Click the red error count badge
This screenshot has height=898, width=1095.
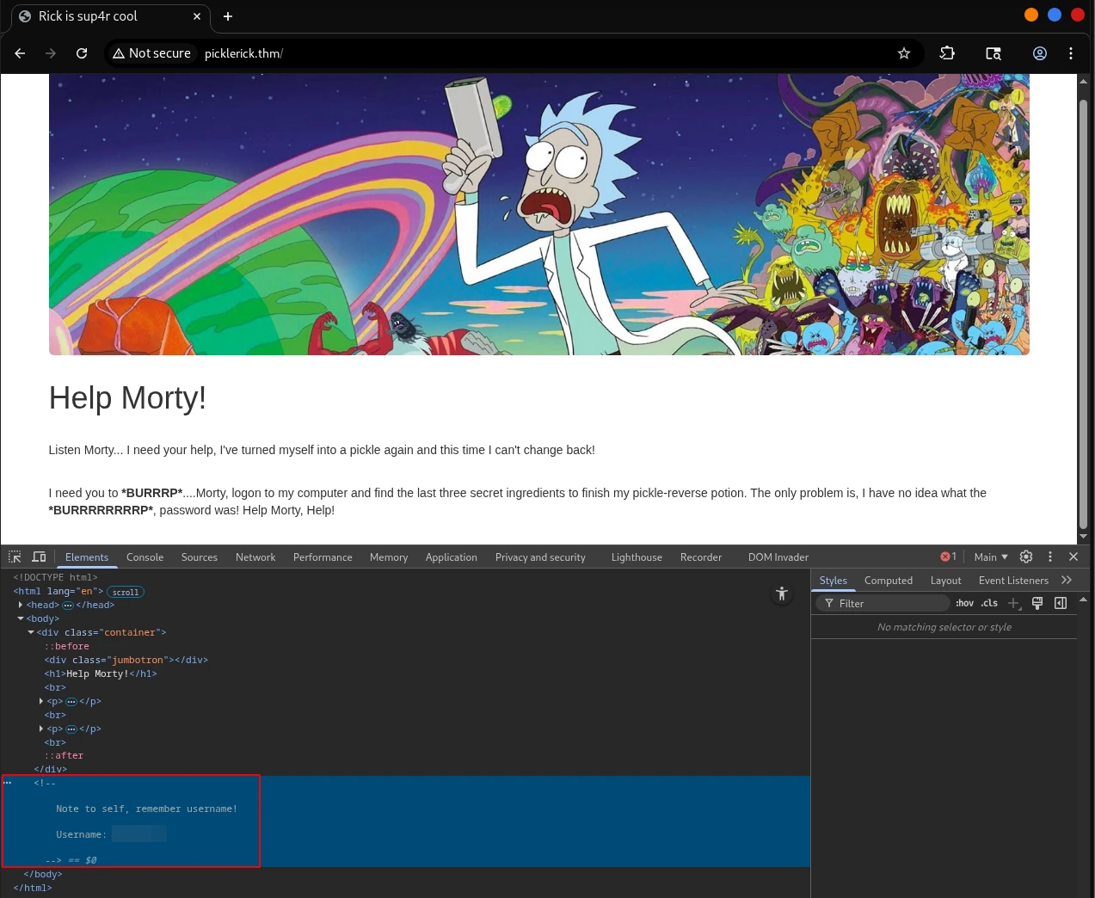949,557
